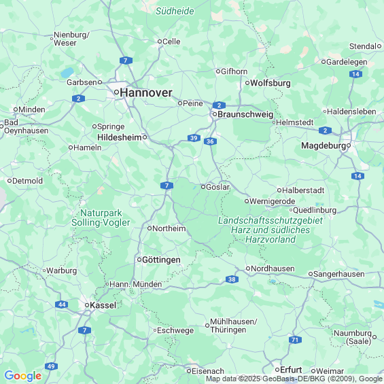Viewport: 384px width, 384px height.
Task: Click the Goslar town marker
Action: (203, 187)
